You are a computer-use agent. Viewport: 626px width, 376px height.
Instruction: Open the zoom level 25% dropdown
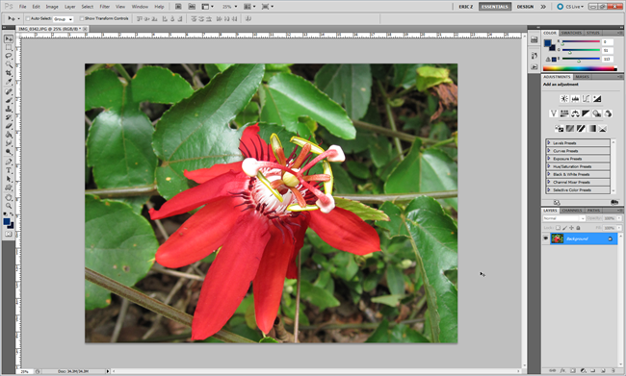click(229, 7)
